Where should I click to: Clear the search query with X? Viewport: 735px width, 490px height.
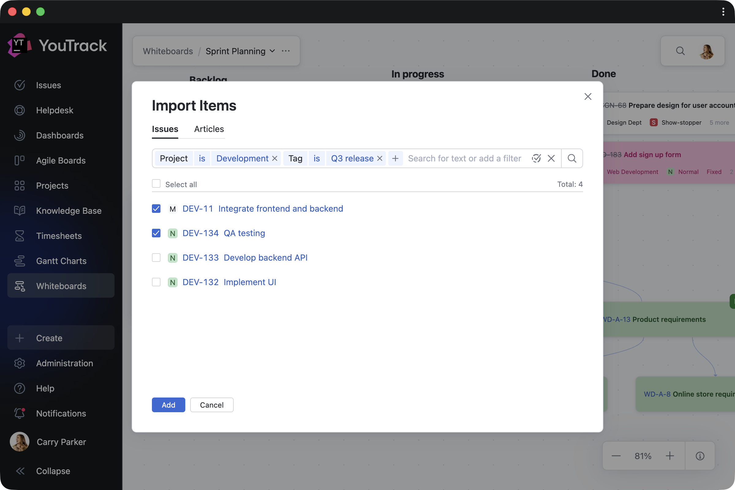click(x=551, y=158)
